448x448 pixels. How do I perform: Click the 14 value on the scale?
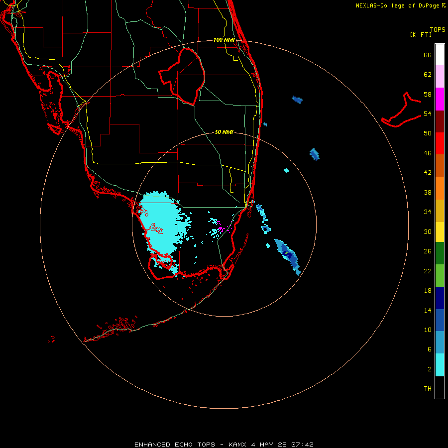(x=428, y=310)
